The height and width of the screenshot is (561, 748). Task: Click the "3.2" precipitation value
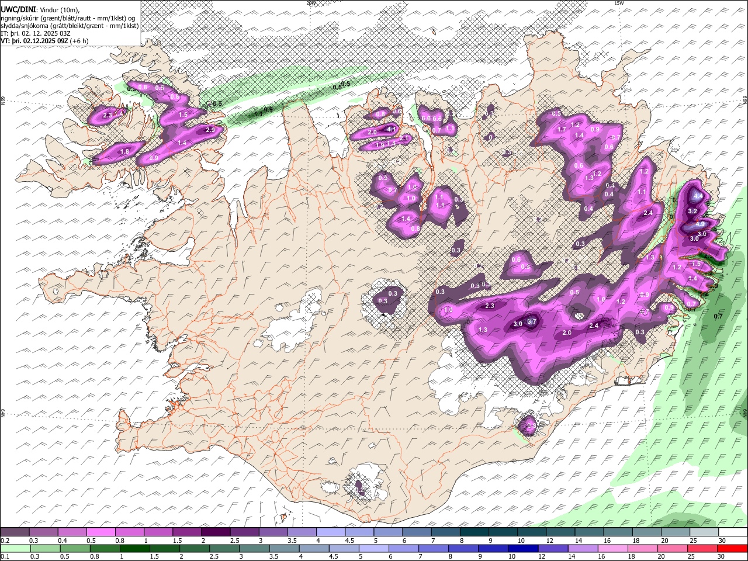click(693, 211)
